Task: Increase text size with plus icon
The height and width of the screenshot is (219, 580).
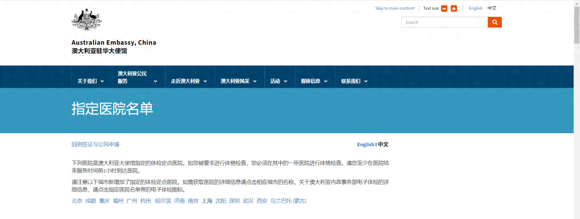Action: [x=454, y=9]
